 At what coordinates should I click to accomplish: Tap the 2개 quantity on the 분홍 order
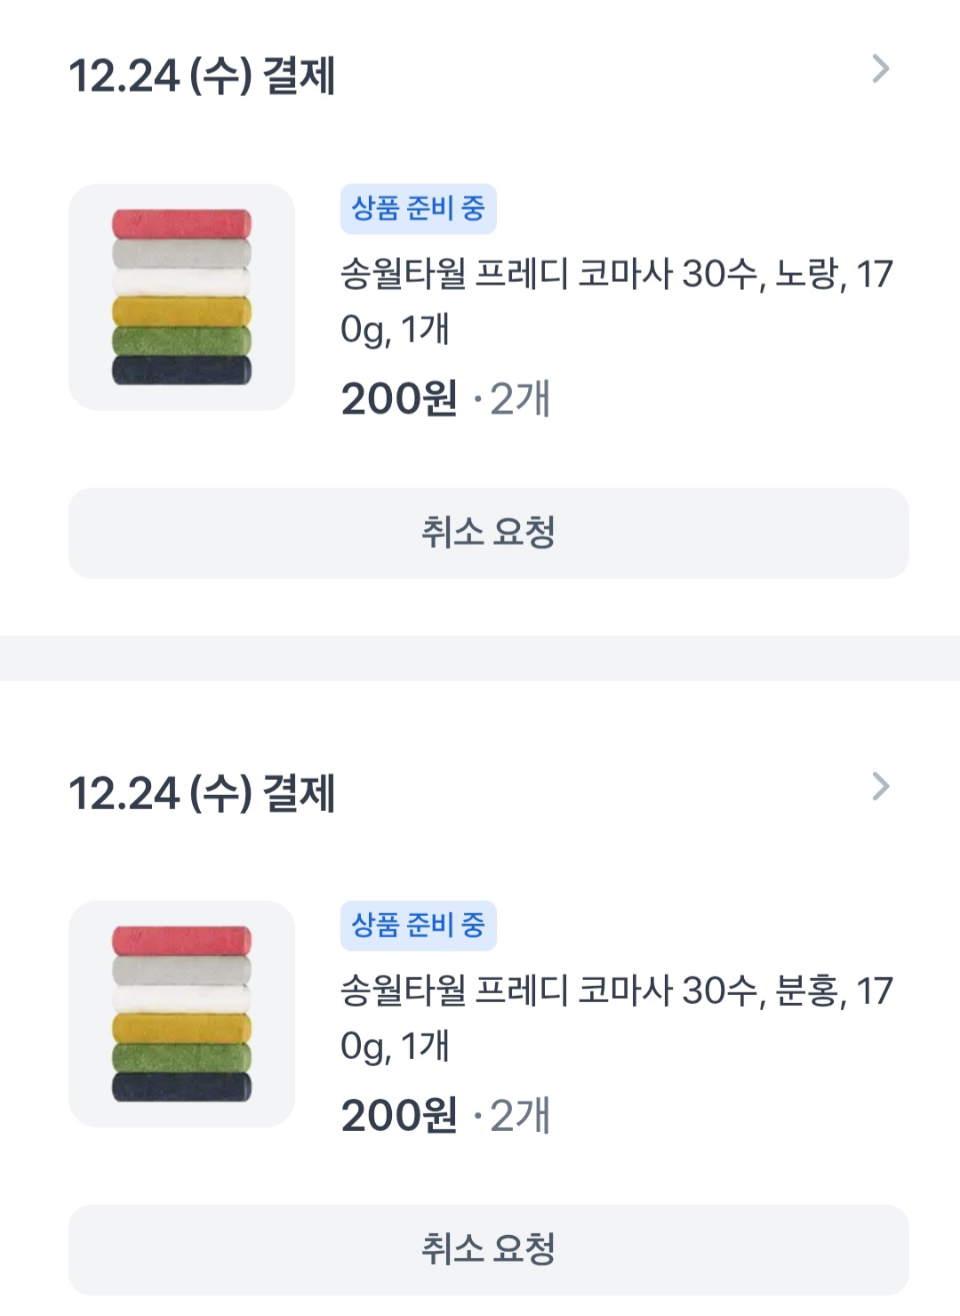pos(520,1116)
